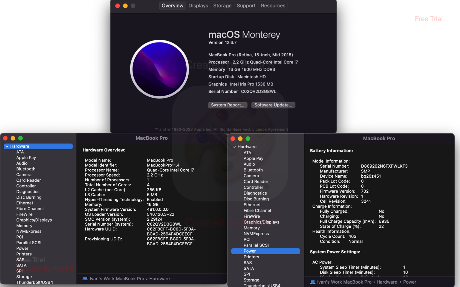Click the macOS Monterey logo image
Viewport: 460px width, 287px height.
[x=160, y=69]
